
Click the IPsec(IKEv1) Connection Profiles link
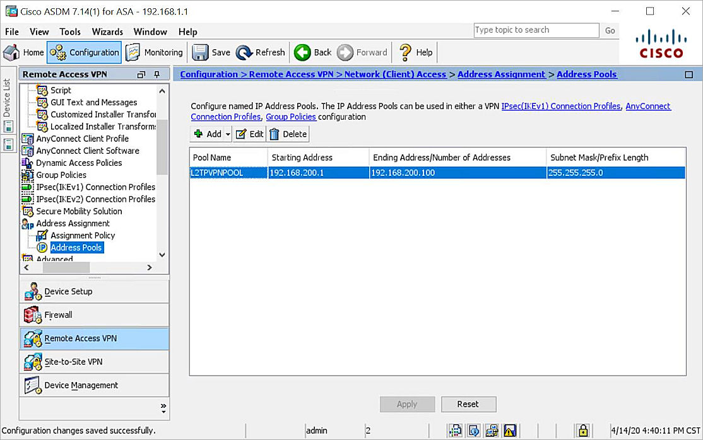[560, 106]
